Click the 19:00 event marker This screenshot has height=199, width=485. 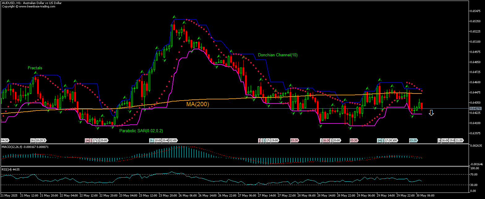(x=274, y=140)
